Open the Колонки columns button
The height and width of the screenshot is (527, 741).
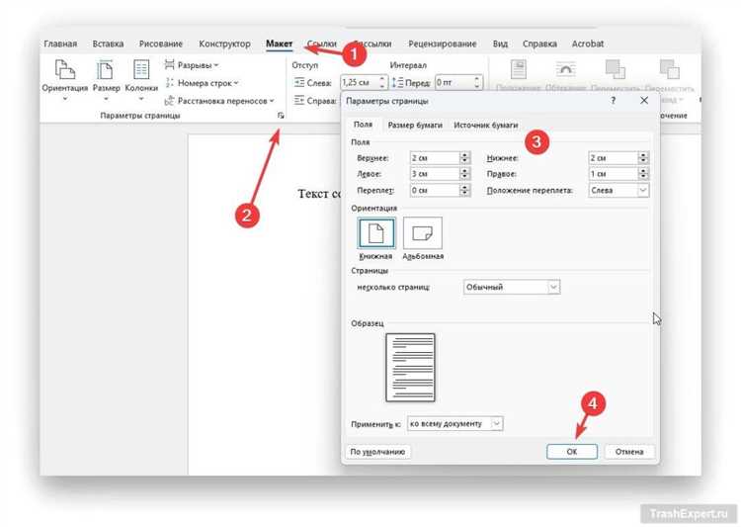coord(141,79)
